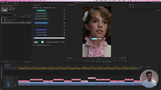The height and width of the screenshot is (90, 161).
Task: Open help icon beside Reset Word Progression
Action: click(x=64, y=23)
